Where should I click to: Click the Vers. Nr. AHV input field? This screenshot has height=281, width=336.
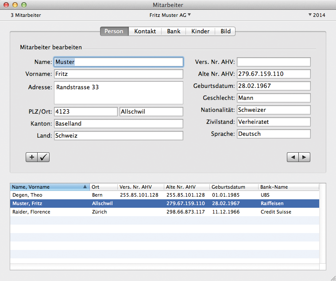[274, 62]
